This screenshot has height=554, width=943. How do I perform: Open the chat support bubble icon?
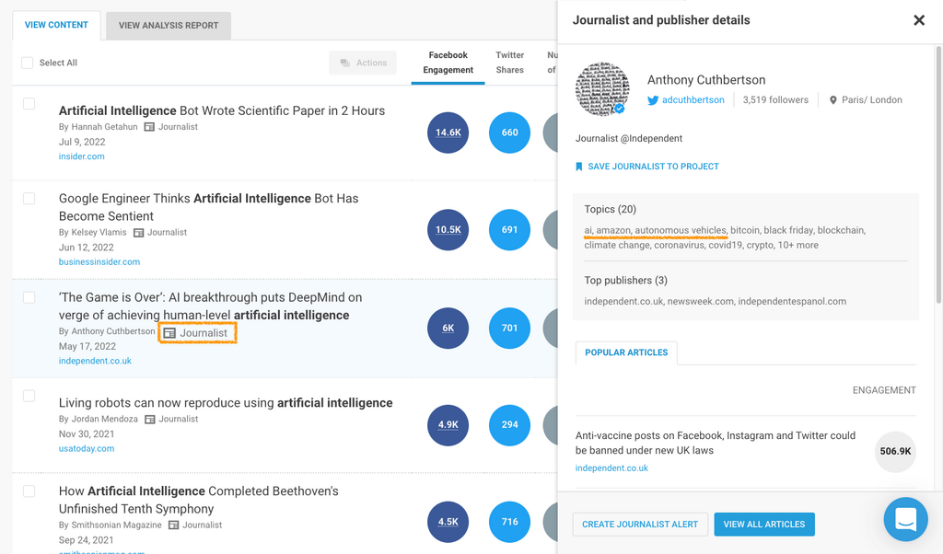(905, 519)
